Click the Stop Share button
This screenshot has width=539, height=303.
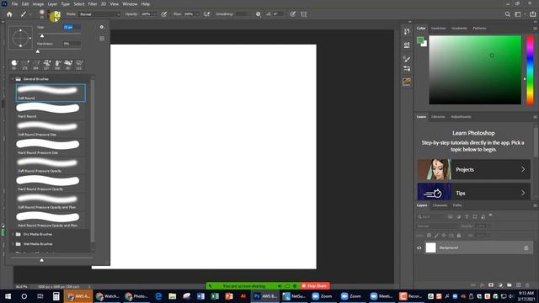tap(314, 286)
